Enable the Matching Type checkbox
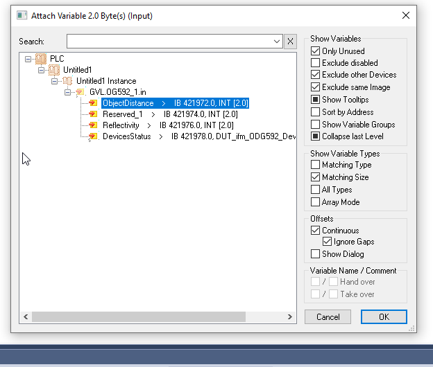Screen dimensions: 433x367 (315, 165)
